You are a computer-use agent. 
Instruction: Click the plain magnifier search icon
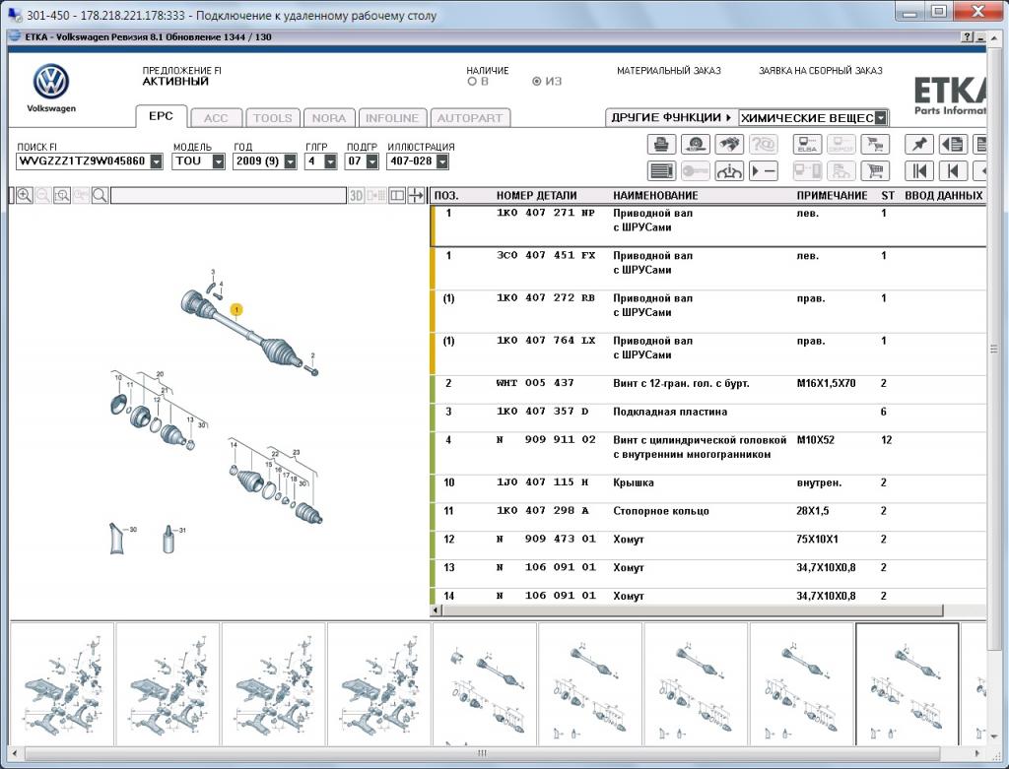(100, 196)
